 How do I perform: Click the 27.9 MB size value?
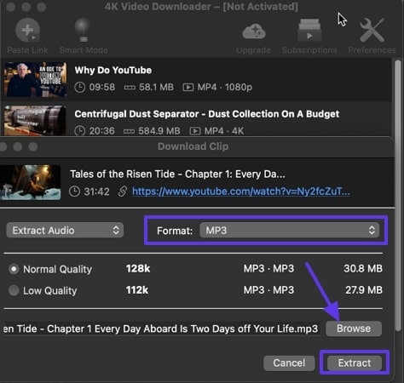(364, 290)
